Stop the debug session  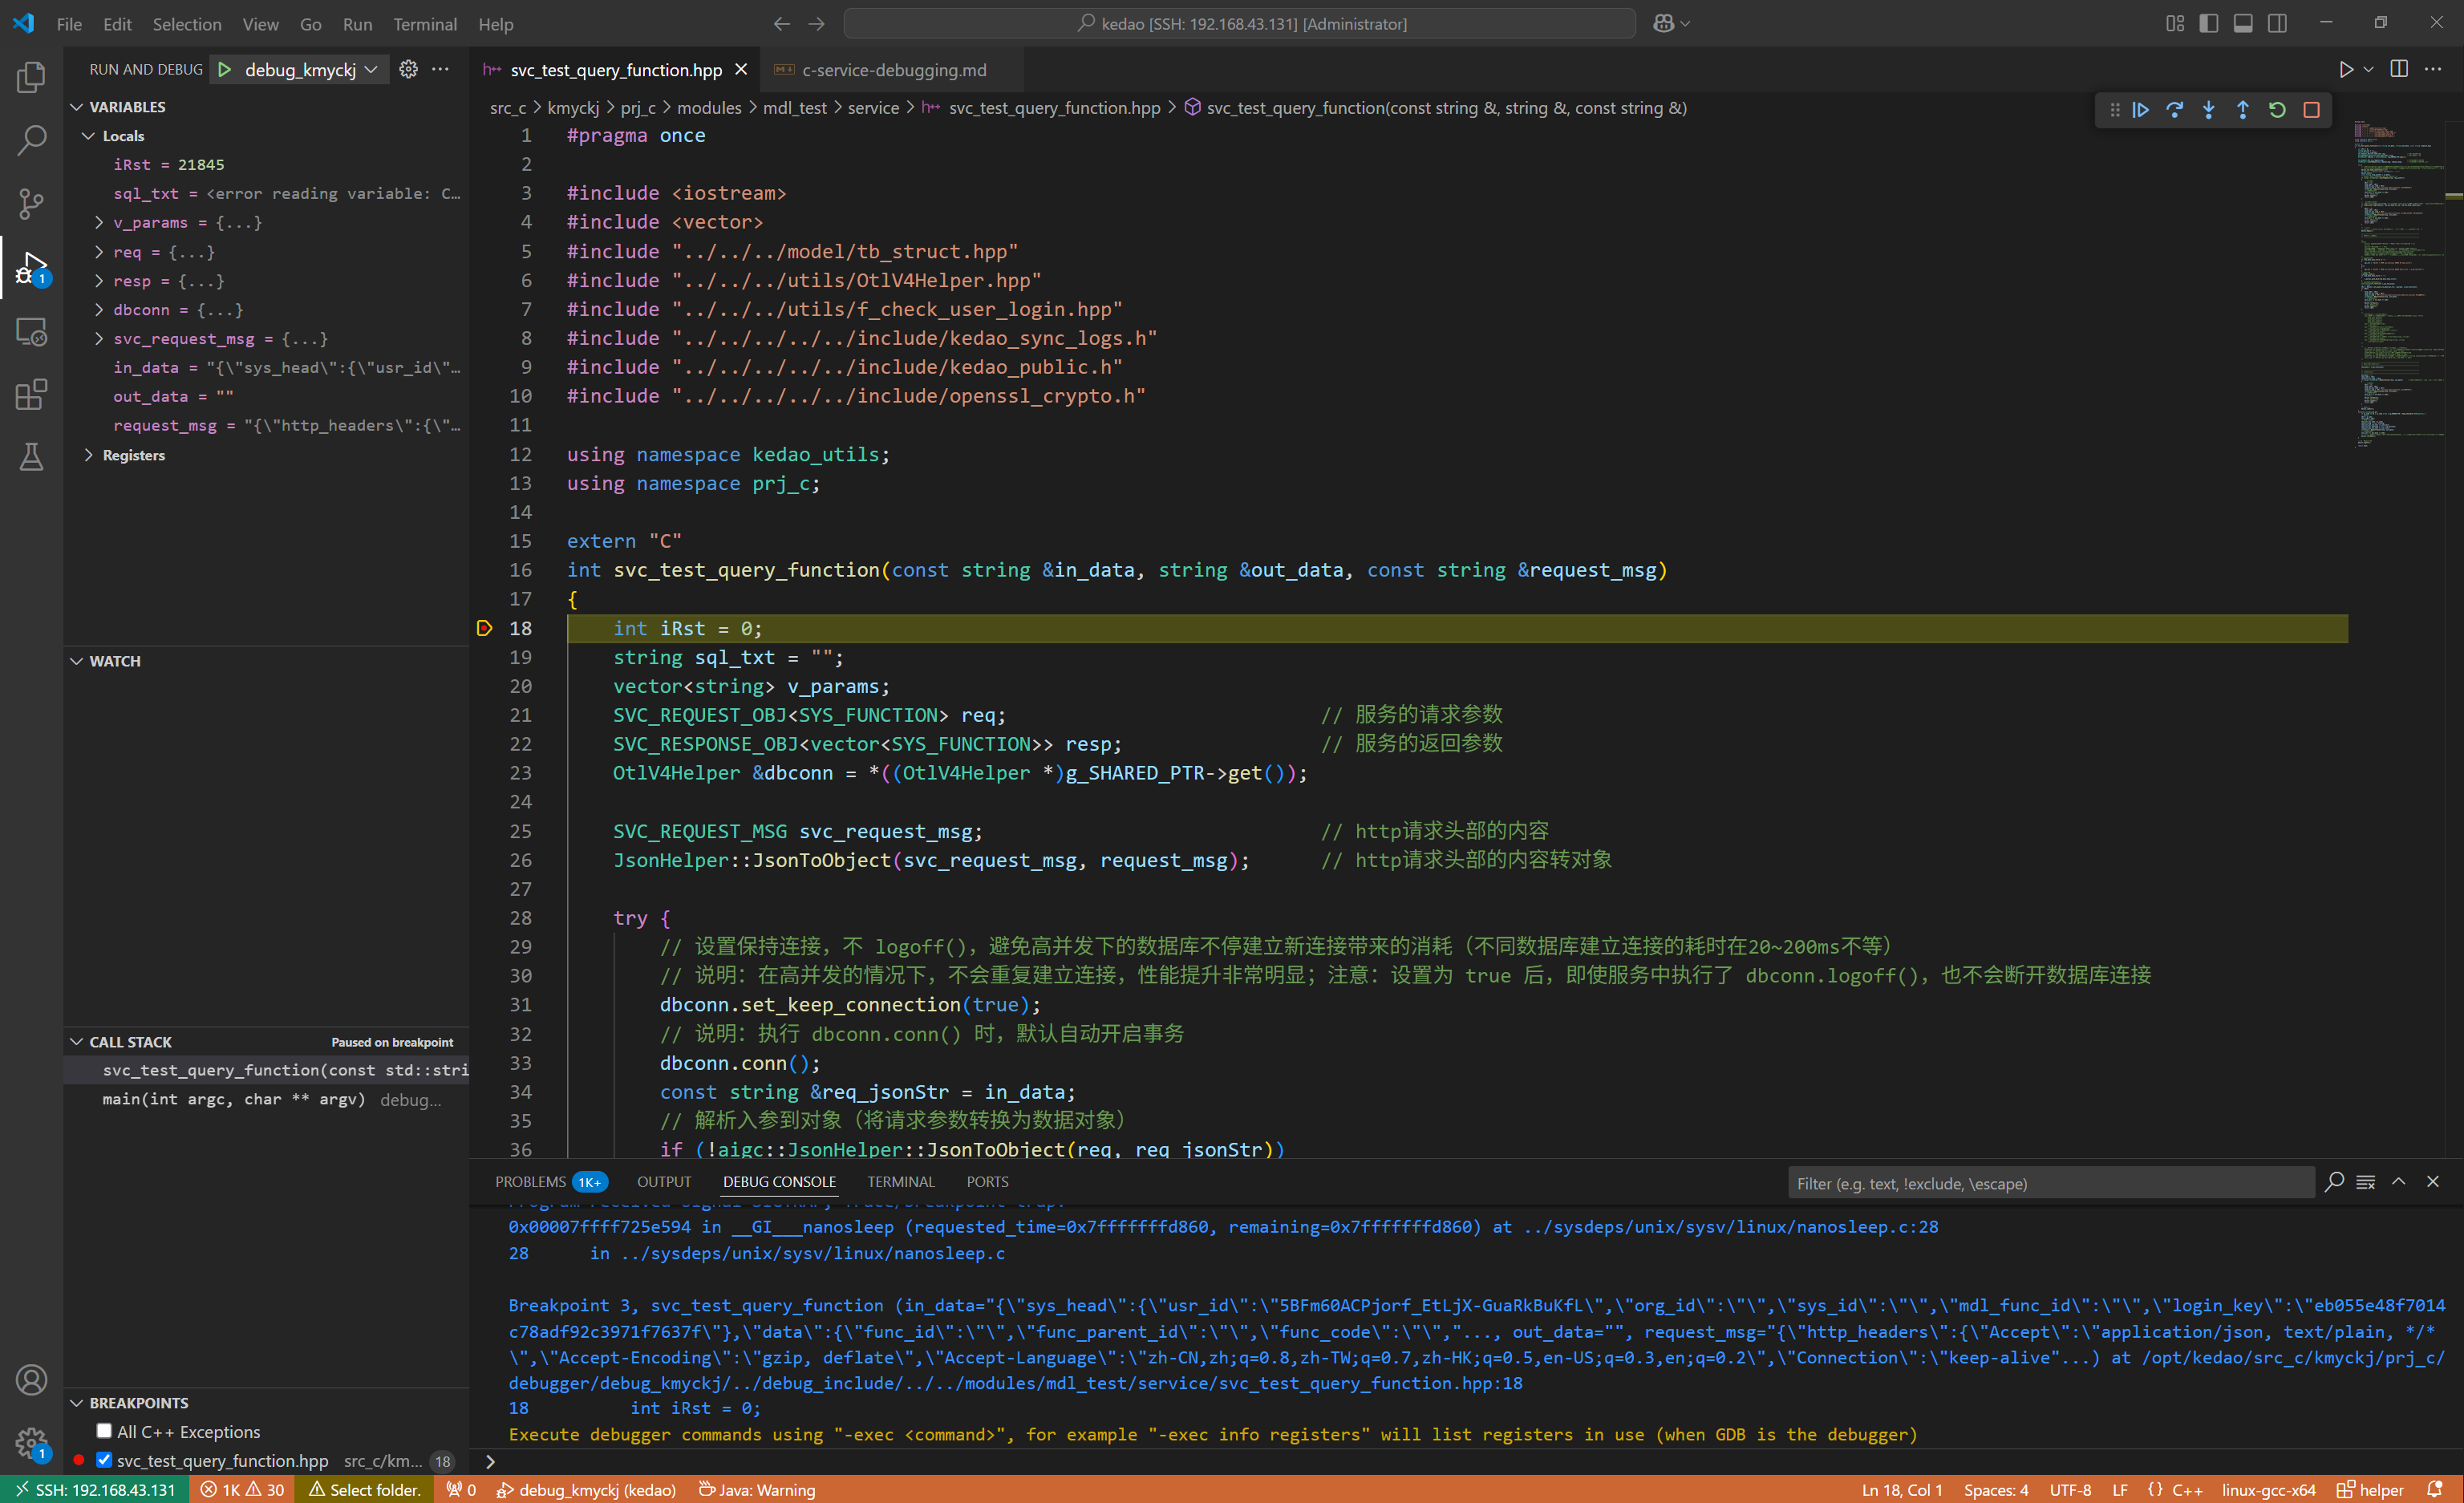pos(2311,110)
